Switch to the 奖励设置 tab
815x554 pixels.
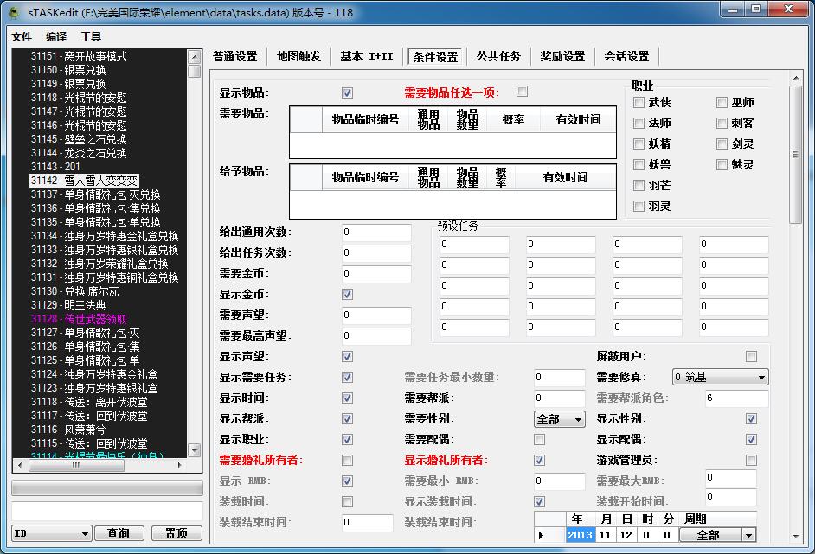[x=562, y=56]
